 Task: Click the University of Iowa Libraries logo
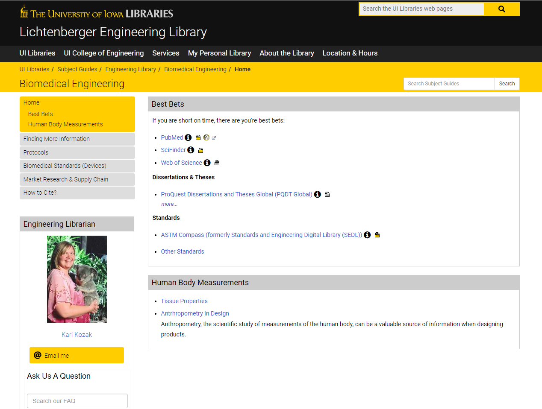97,13
